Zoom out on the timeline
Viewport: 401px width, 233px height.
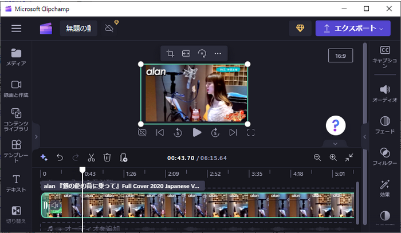tap(317, 157)
